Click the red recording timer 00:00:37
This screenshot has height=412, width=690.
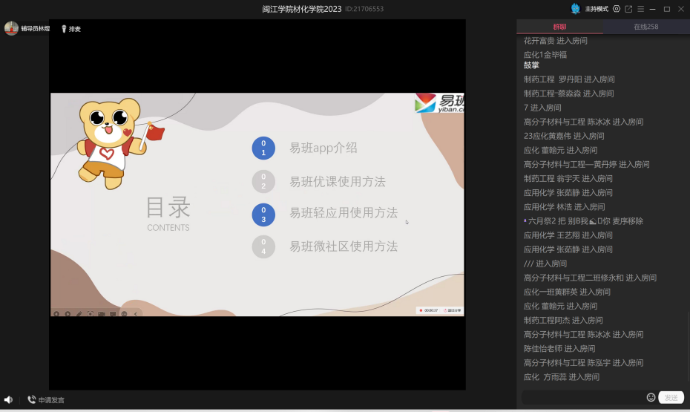[429, 310]
